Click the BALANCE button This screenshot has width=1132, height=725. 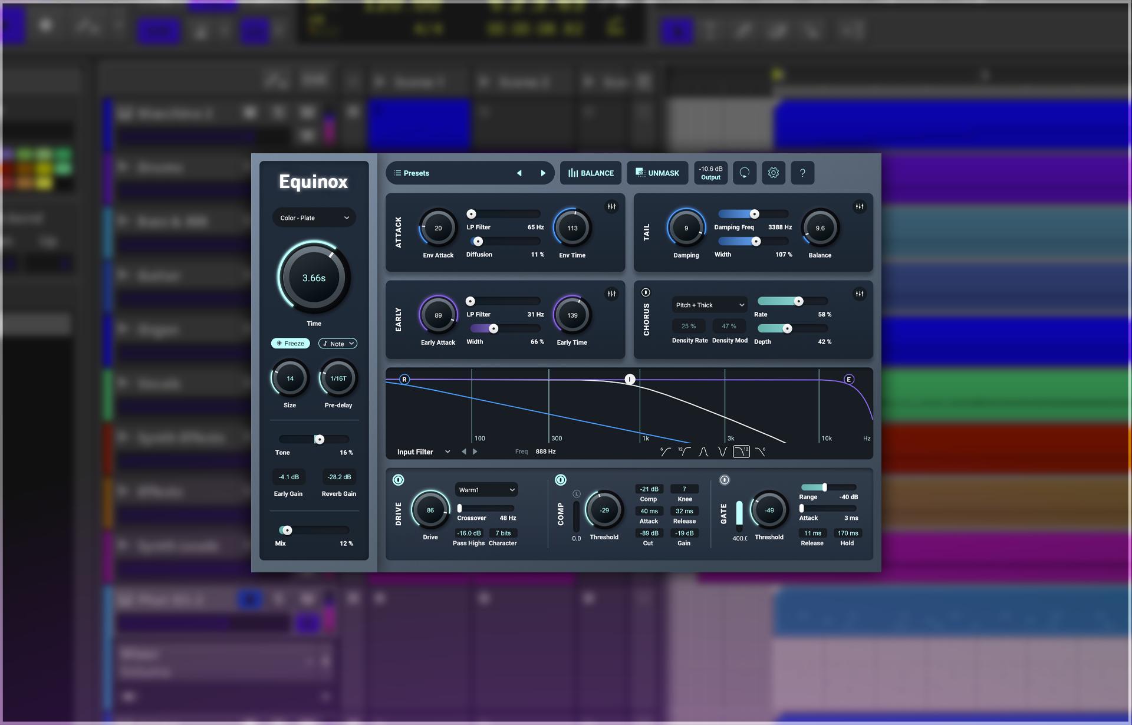click(590, 173)
